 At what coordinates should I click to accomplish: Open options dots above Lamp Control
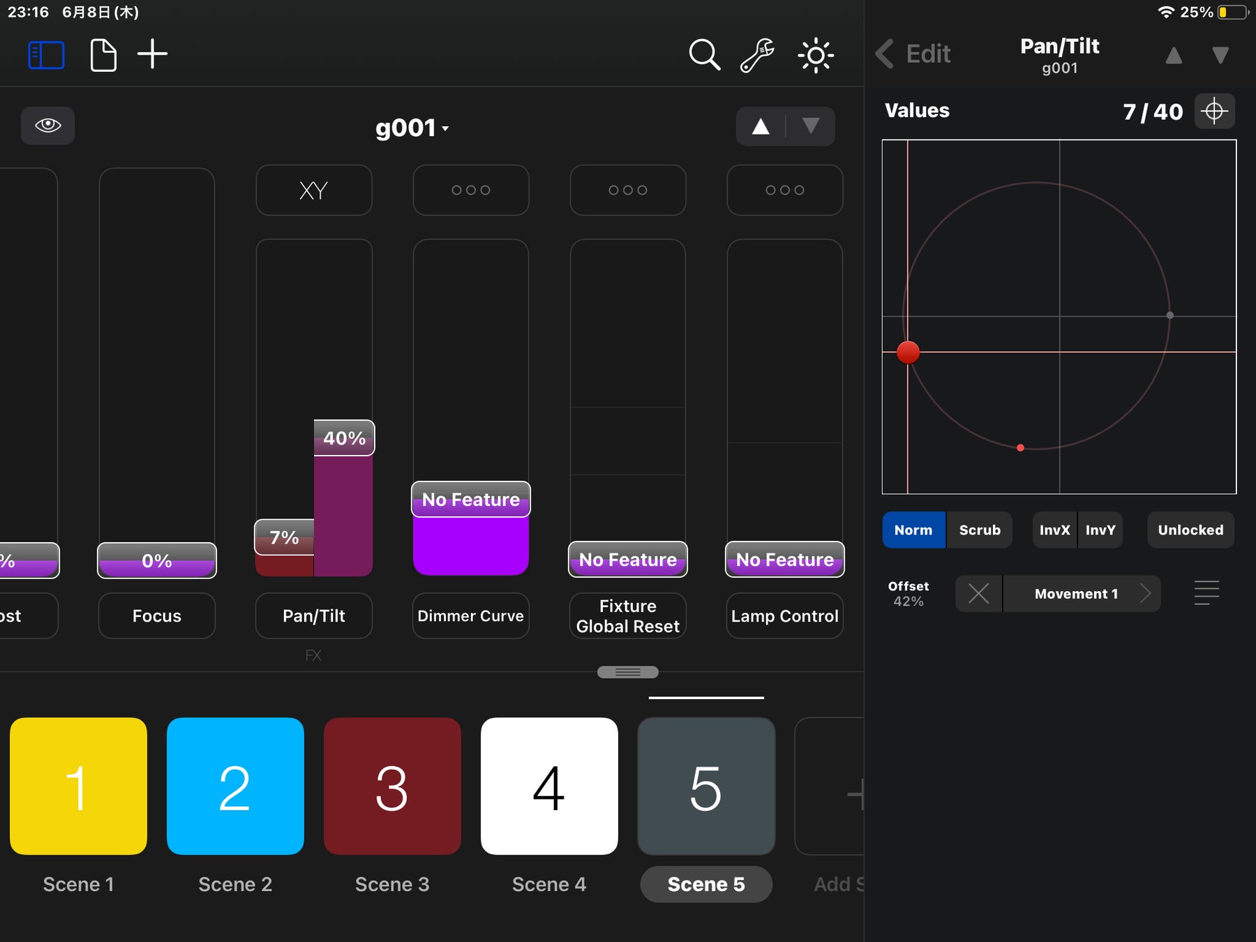(785, 190)
